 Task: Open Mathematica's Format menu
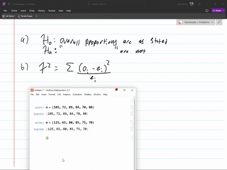pos(52,94)
